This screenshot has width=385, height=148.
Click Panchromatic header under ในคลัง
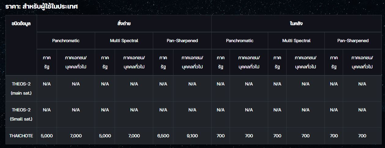pyautogui.click(x=240, y=41)
